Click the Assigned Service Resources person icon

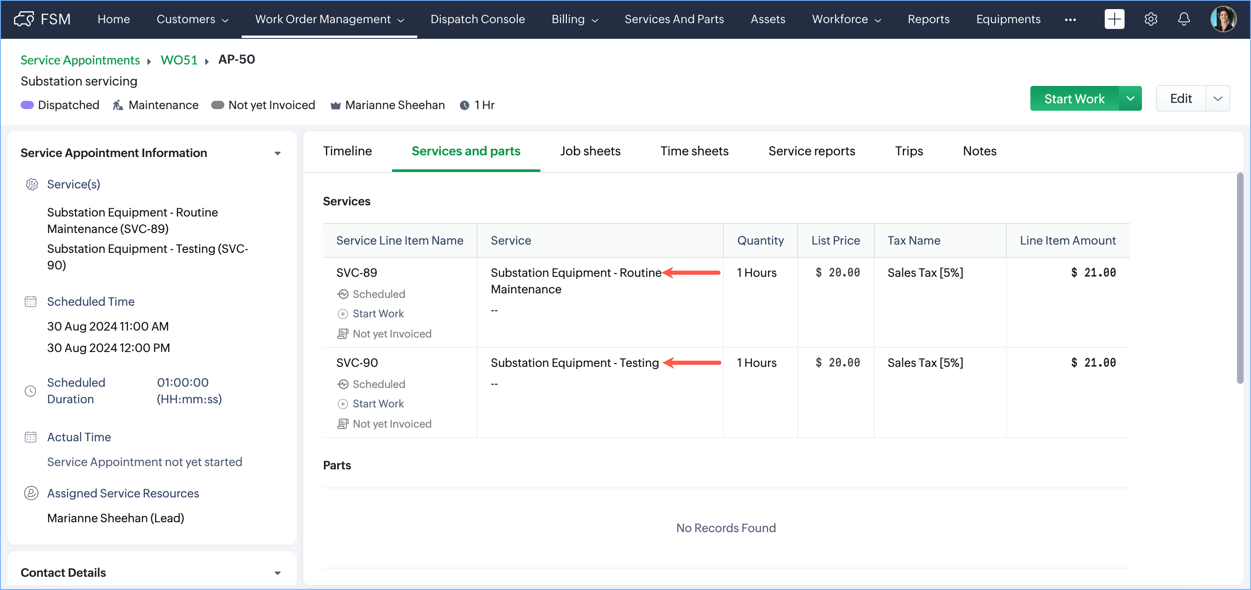(x=31, y=493)
